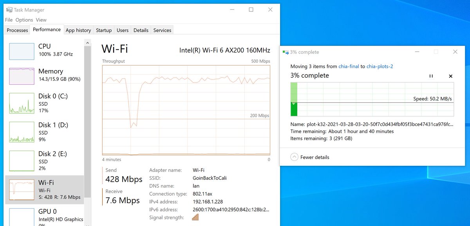Open the chia-plots-2 destination folder link
The height and width of the screenshot is (226, 470).
380,66
